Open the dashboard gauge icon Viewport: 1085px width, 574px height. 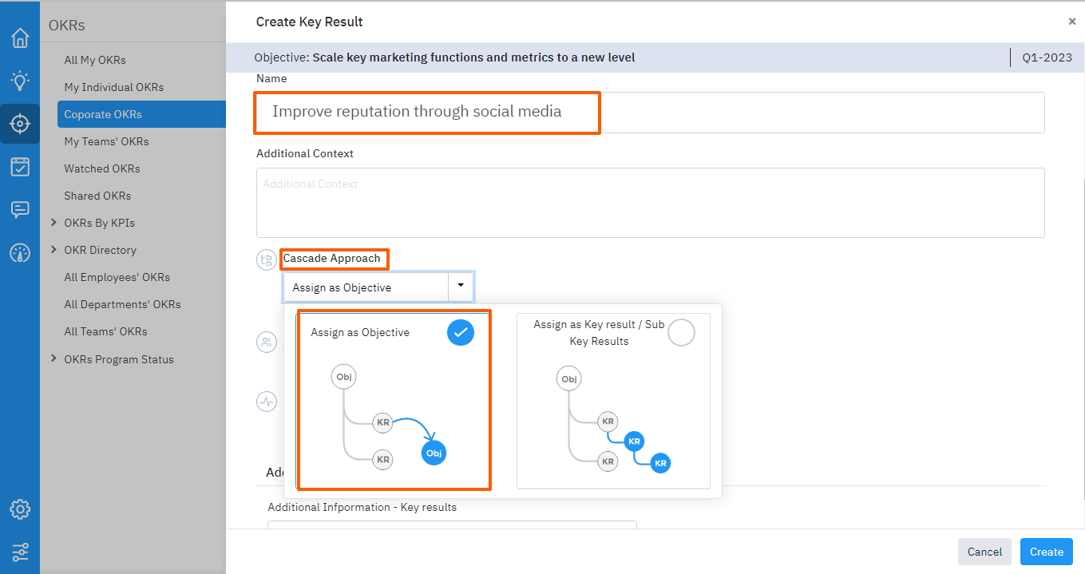[20, 253]
